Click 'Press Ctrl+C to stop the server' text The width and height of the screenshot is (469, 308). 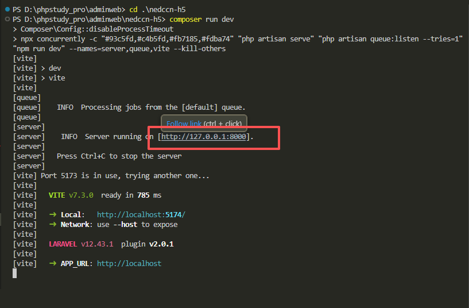click(119, 156)
